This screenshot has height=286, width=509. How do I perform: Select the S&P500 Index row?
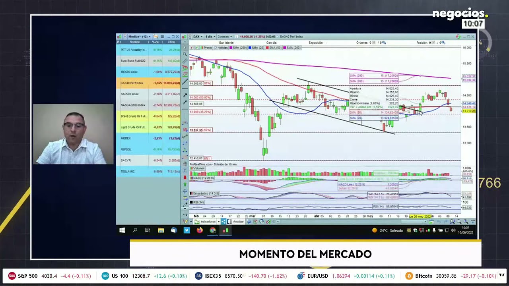click(x=148, y=94)
